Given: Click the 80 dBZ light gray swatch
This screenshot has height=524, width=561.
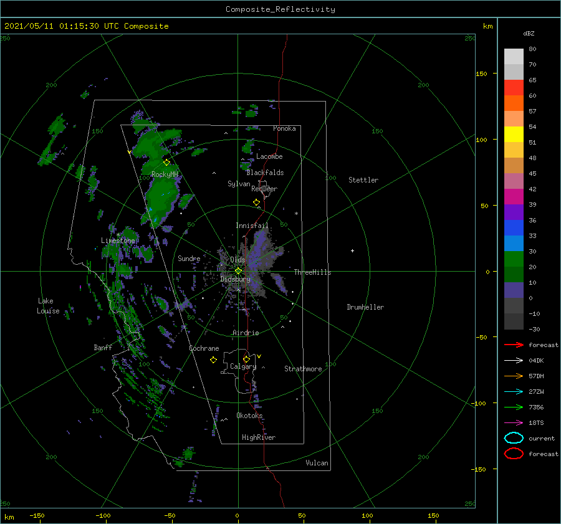Looking at the screenshot, I should coord(514,56).
